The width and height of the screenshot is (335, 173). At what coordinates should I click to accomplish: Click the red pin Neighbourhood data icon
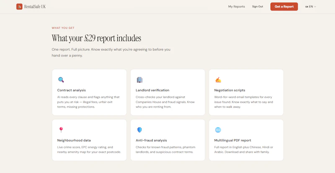pyautogui.click(x=61, y=130)
